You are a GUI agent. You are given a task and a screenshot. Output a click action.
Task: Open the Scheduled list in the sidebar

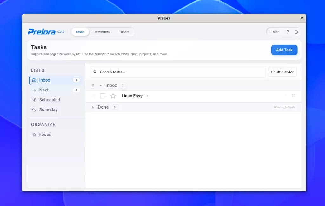tap(56, 100)
